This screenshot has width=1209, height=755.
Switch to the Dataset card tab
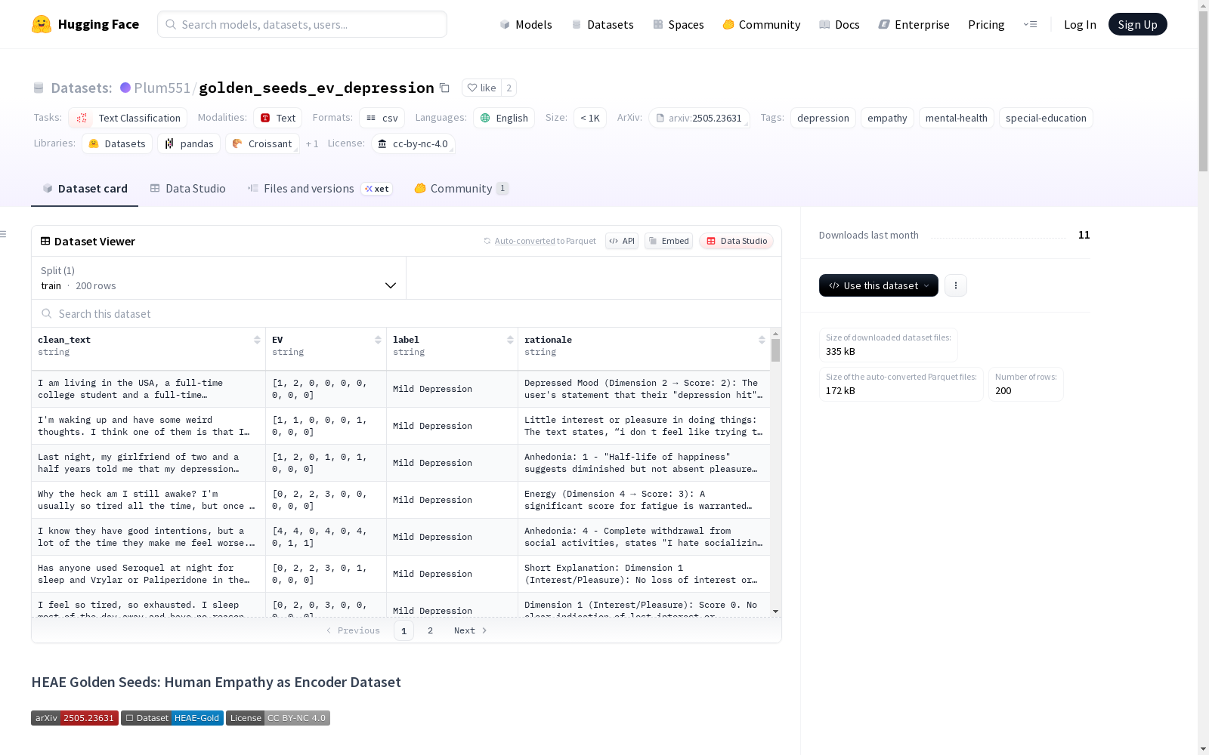[x=85, y=189]
